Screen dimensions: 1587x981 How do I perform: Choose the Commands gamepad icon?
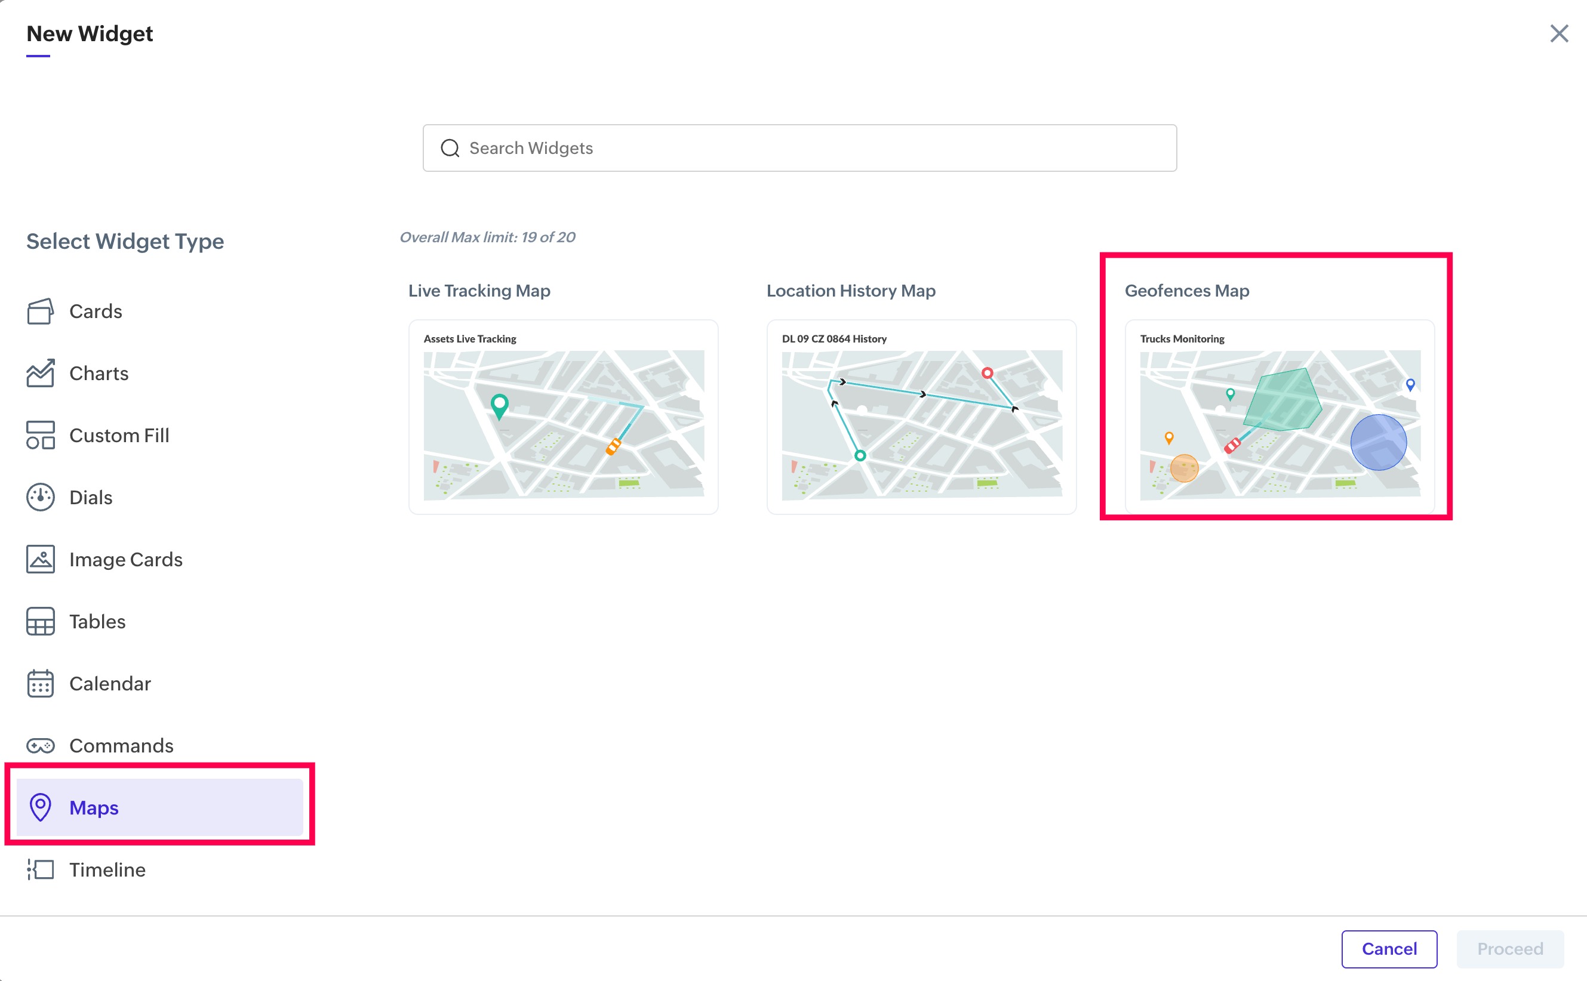[40, 745]
